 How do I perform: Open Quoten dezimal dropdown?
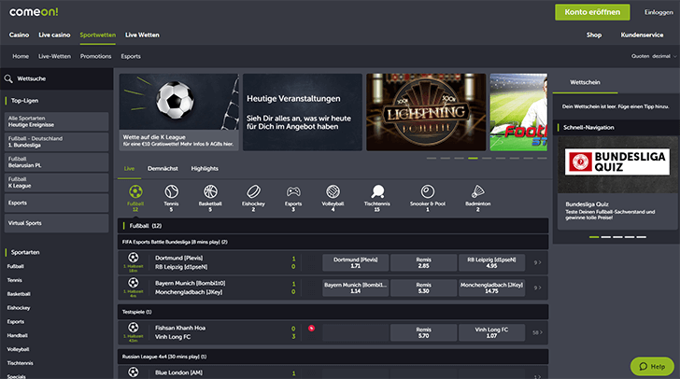(654, 56)
